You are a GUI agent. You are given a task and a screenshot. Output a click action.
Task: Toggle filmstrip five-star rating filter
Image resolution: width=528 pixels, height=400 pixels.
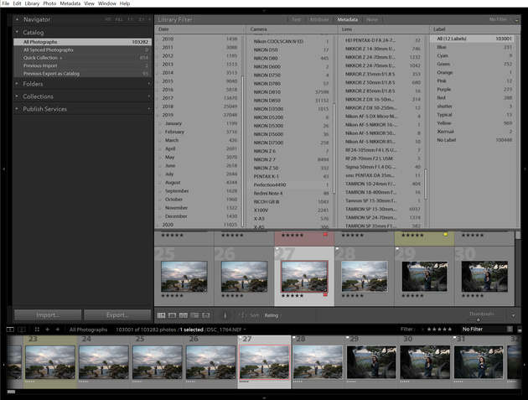[439, 330]
